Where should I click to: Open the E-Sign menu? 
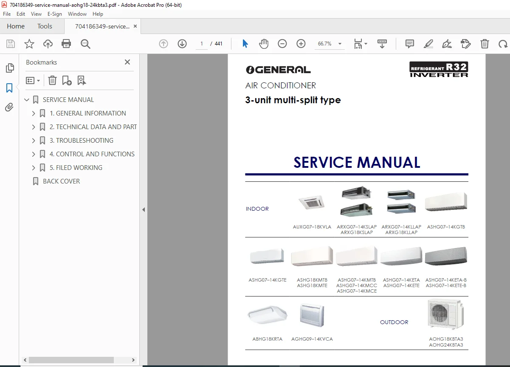(x=55, y=14)
